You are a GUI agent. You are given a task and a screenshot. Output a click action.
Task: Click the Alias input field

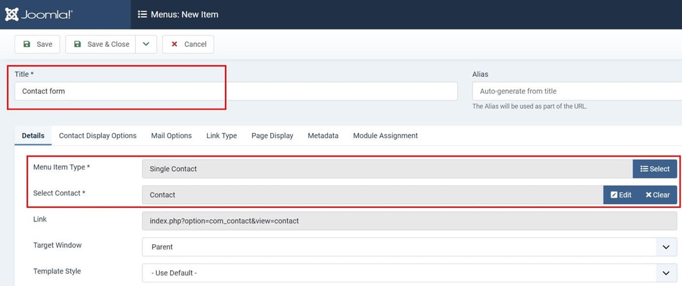pyautogui.click(x=577, y=91)
